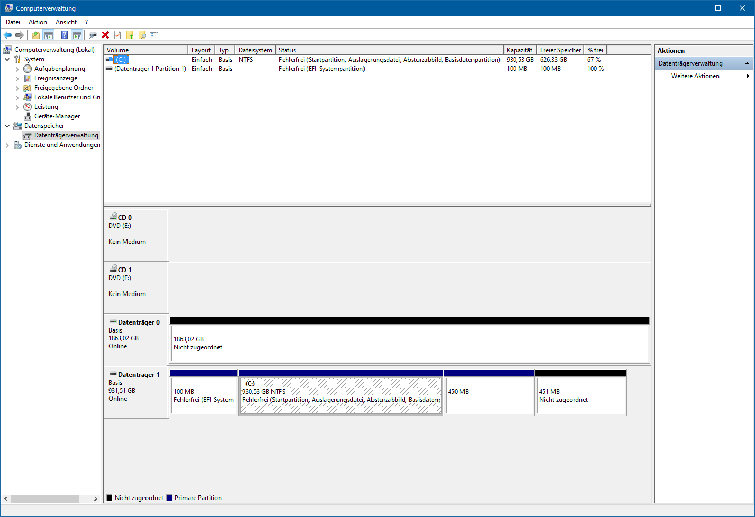
Task: Open the ? help menu
Action: click(86, 22)
